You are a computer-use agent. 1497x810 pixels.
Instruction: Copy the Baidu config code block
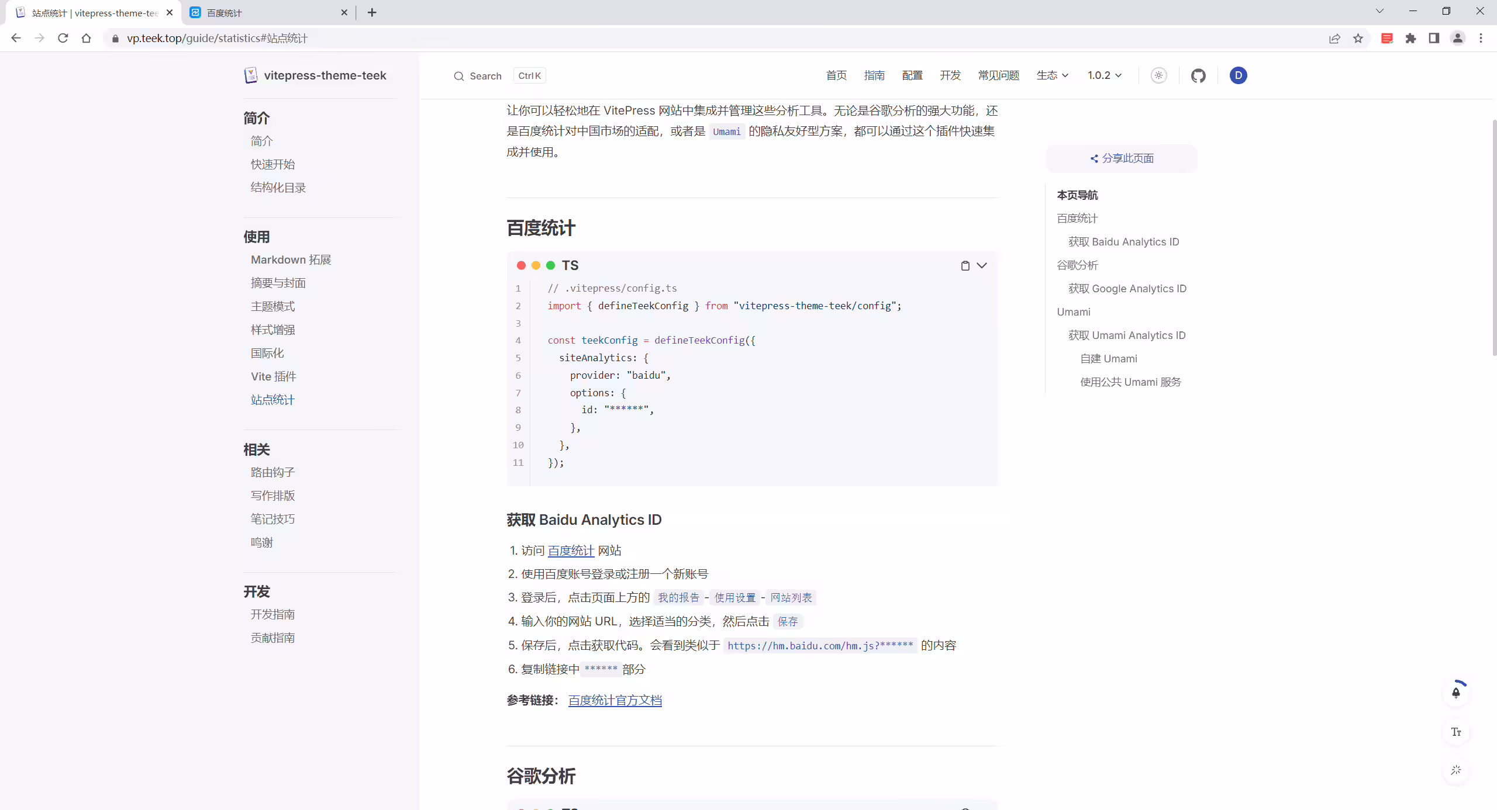(965, 265)
